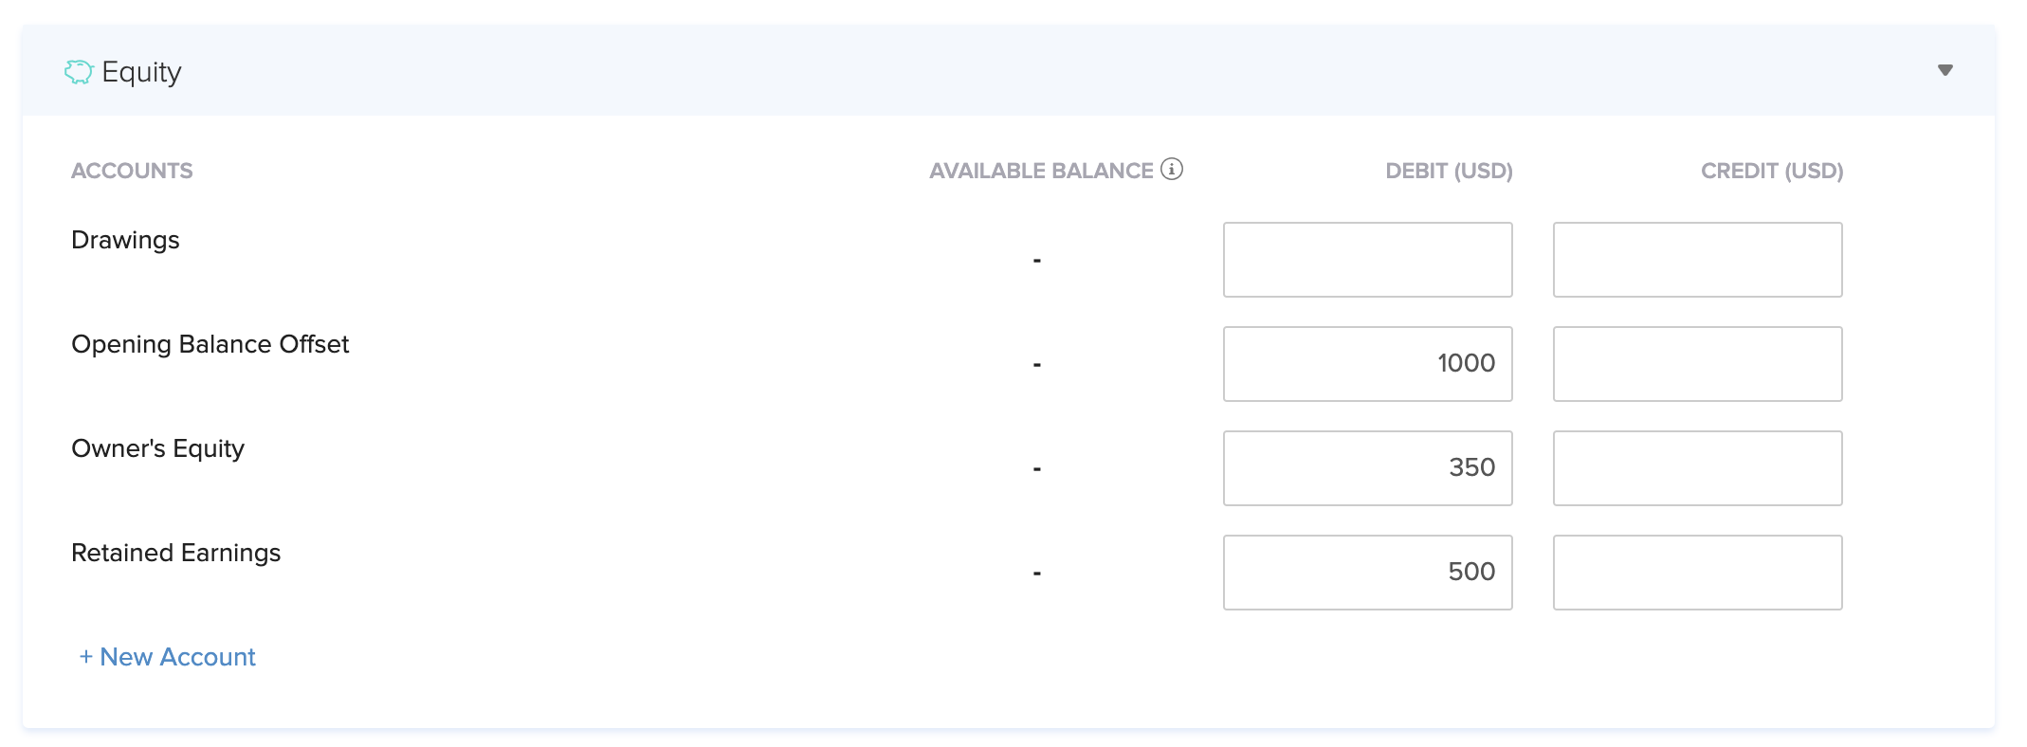
Task: Click the ACCOUNTS column header
Action: (x=132, y=171)
